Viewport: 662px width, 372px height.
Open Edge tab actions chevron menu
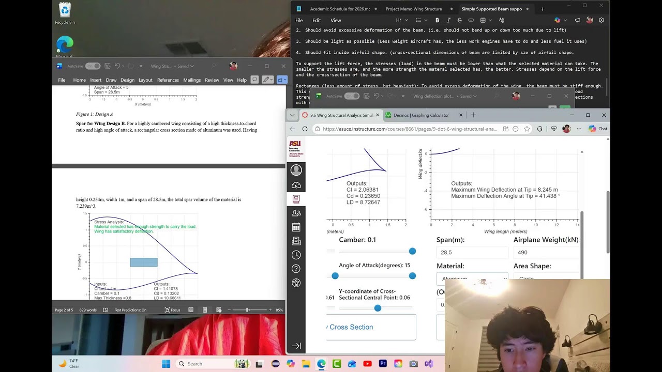pos(293,115)
